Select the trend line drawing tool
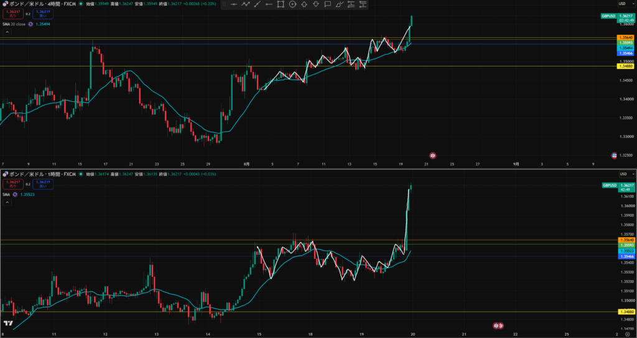 coord(257,4)
